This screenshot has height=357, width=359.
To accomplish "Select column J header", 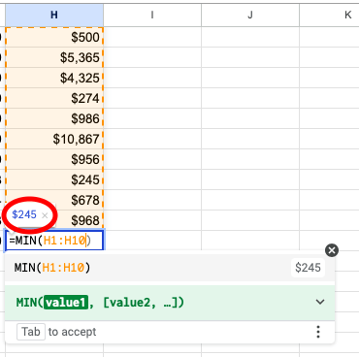I will tap(250, 15).
